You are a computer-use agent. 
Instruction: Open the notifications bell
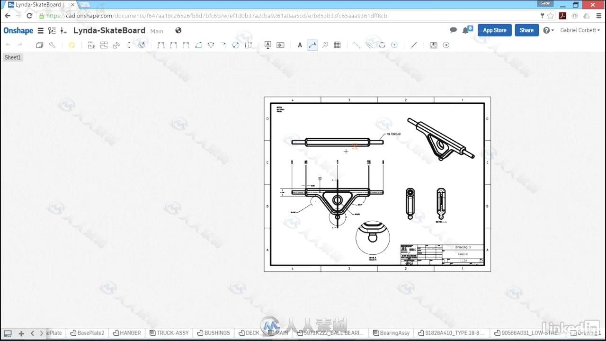coord(467,30)
